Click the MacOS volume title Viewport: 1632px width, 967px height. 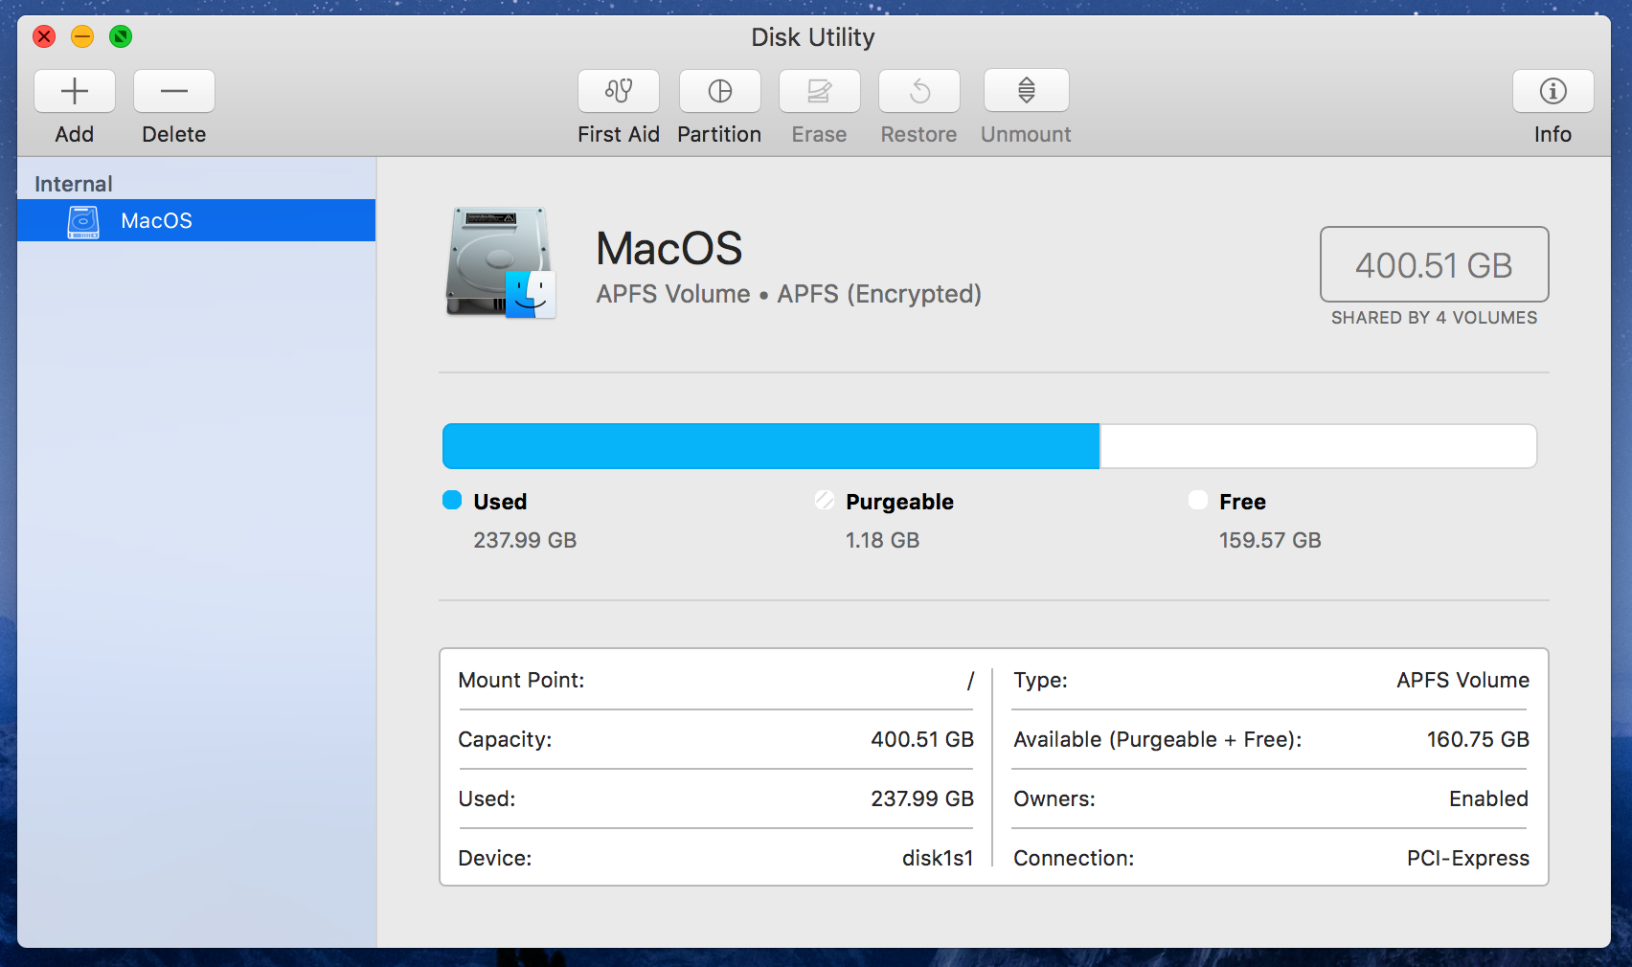point(669,249)
